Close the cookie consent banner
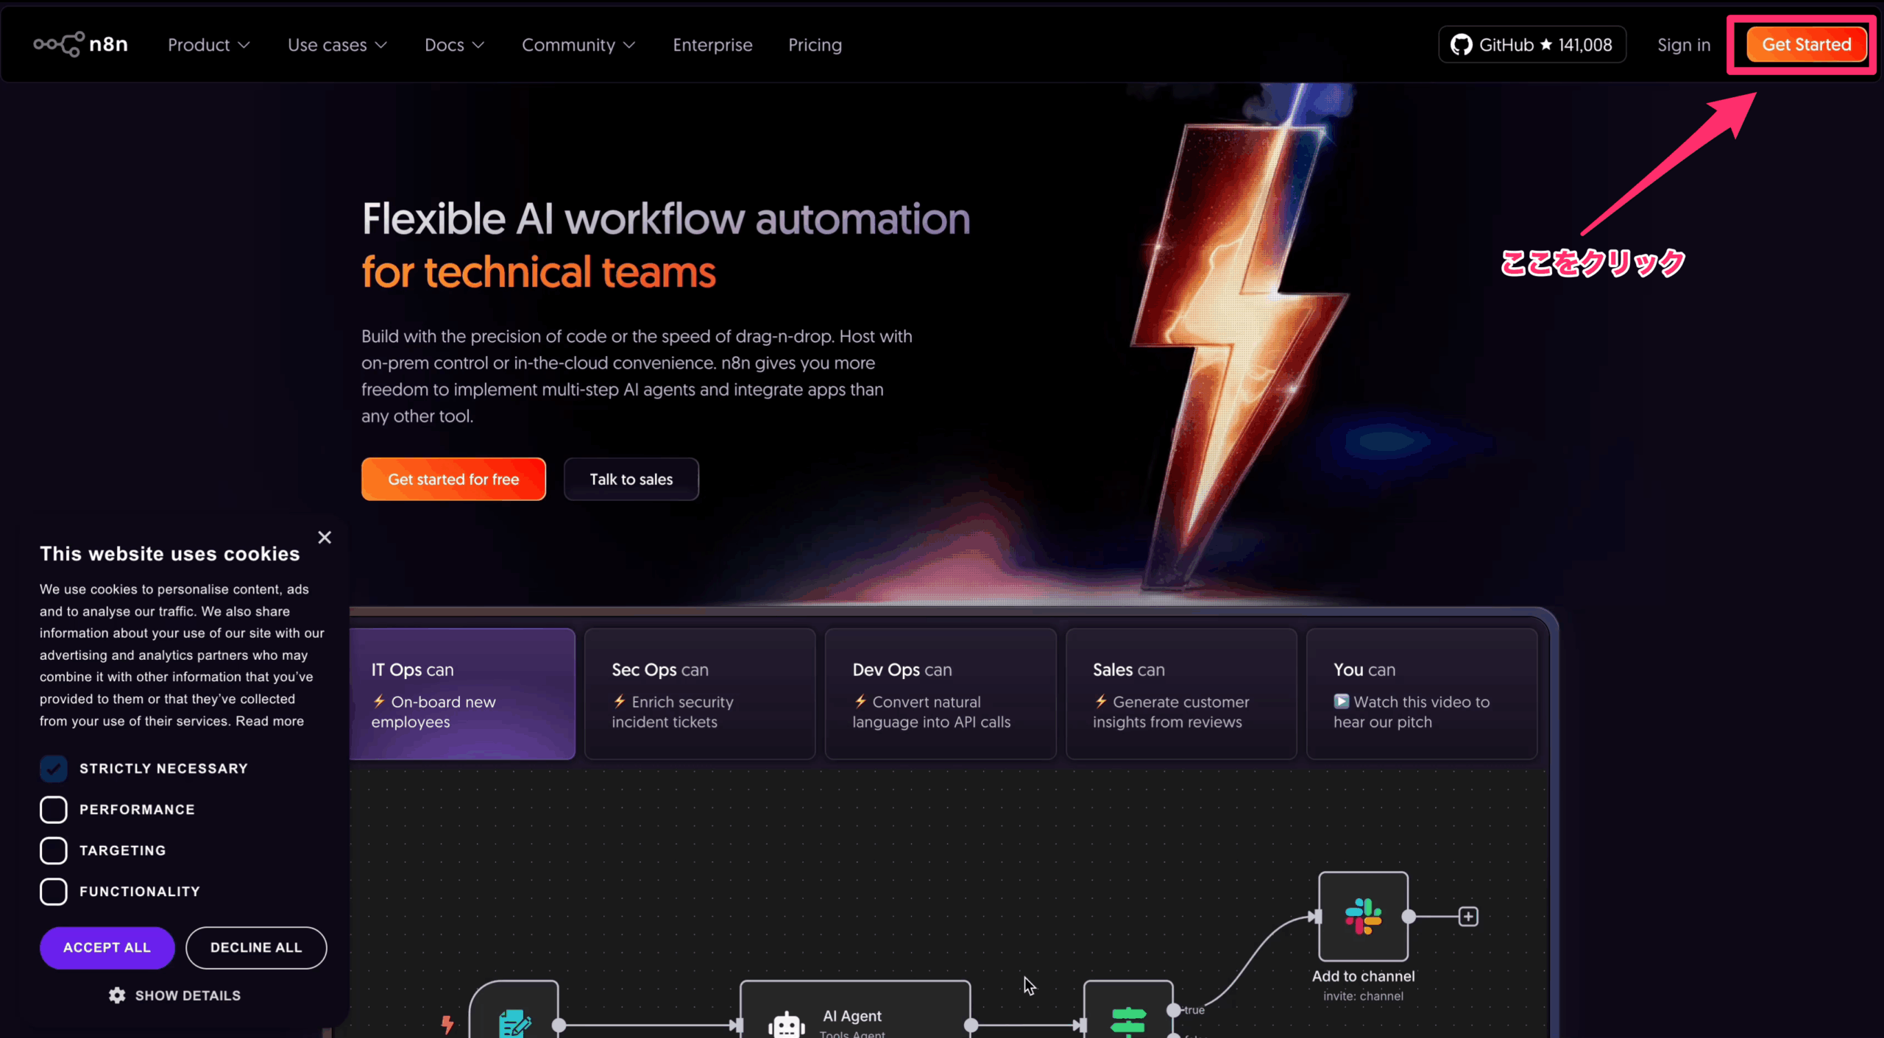This screenshot has height=1038, width=1884. (325, 537)
